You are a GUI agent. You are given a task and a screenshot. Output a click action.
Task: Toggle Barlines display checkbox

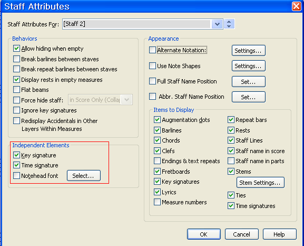157,130
